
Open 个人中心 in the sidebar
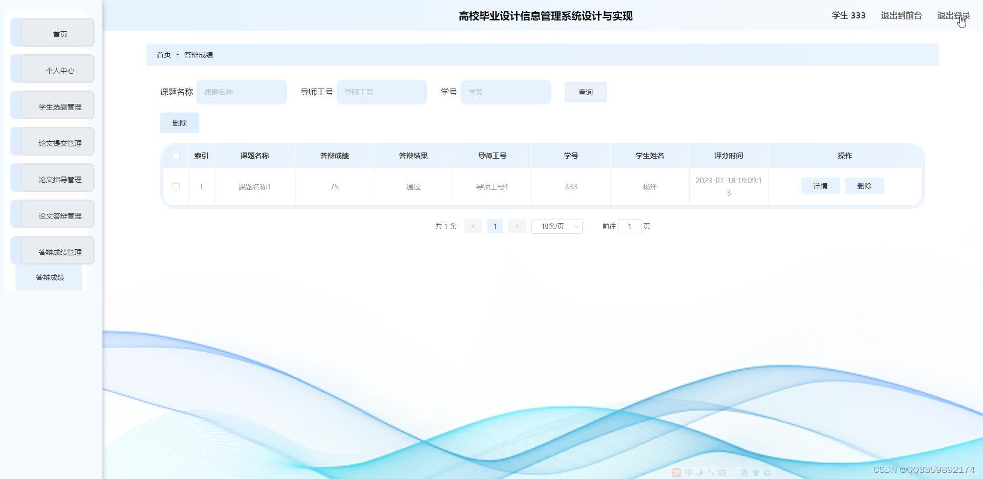(52, 70)
